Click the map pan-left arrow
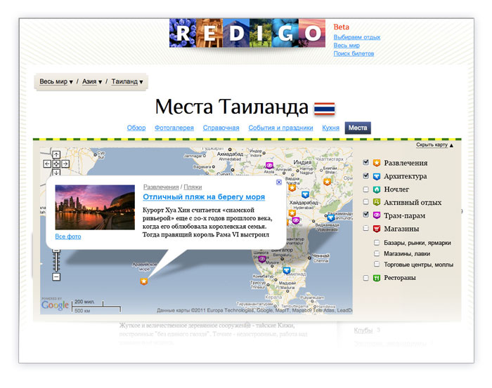The image size is (492, 388). pyautogui.click(x=48, y=164)
